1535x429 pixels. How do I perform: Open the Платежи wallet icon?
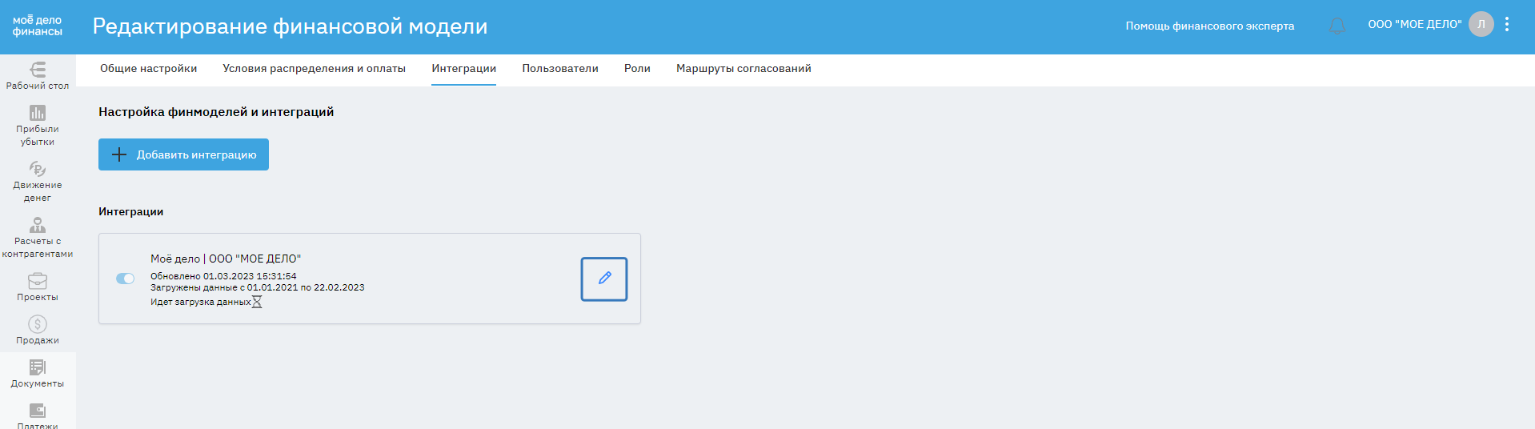pos(38,411)
